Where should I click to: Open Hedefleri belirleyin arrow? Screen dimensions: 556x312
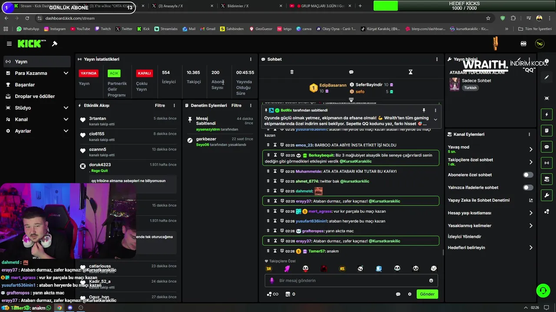[x=531, y=247]
